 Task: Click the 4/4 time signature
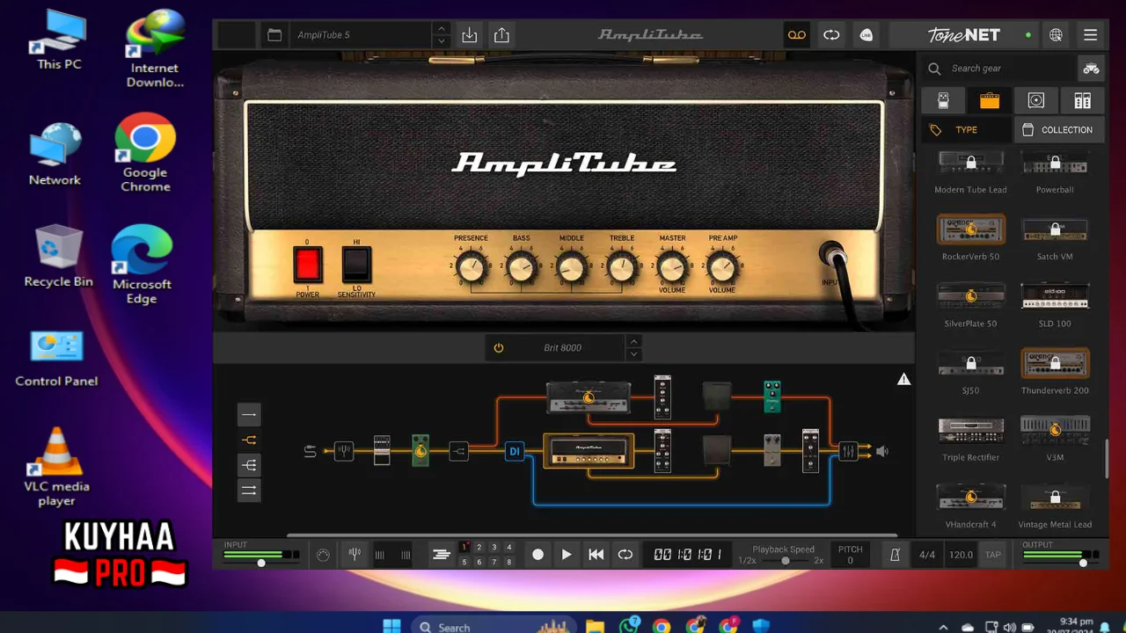tap(927, 555)
